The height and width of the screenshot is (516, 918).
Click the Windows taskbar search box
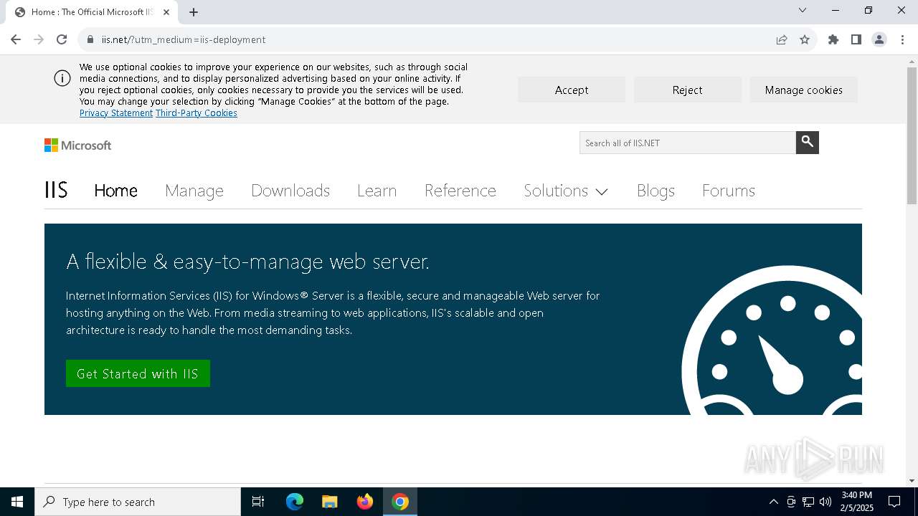[x=138, y=502]
